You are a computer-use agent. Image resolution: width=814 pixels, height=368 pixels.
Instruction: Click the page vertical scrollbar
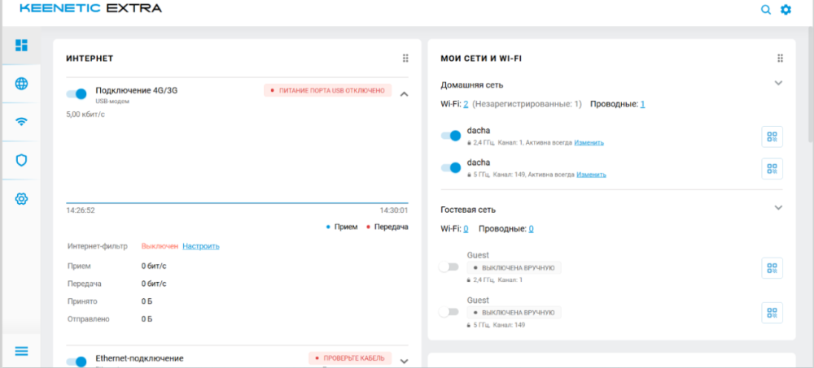(x=808, y=81)
